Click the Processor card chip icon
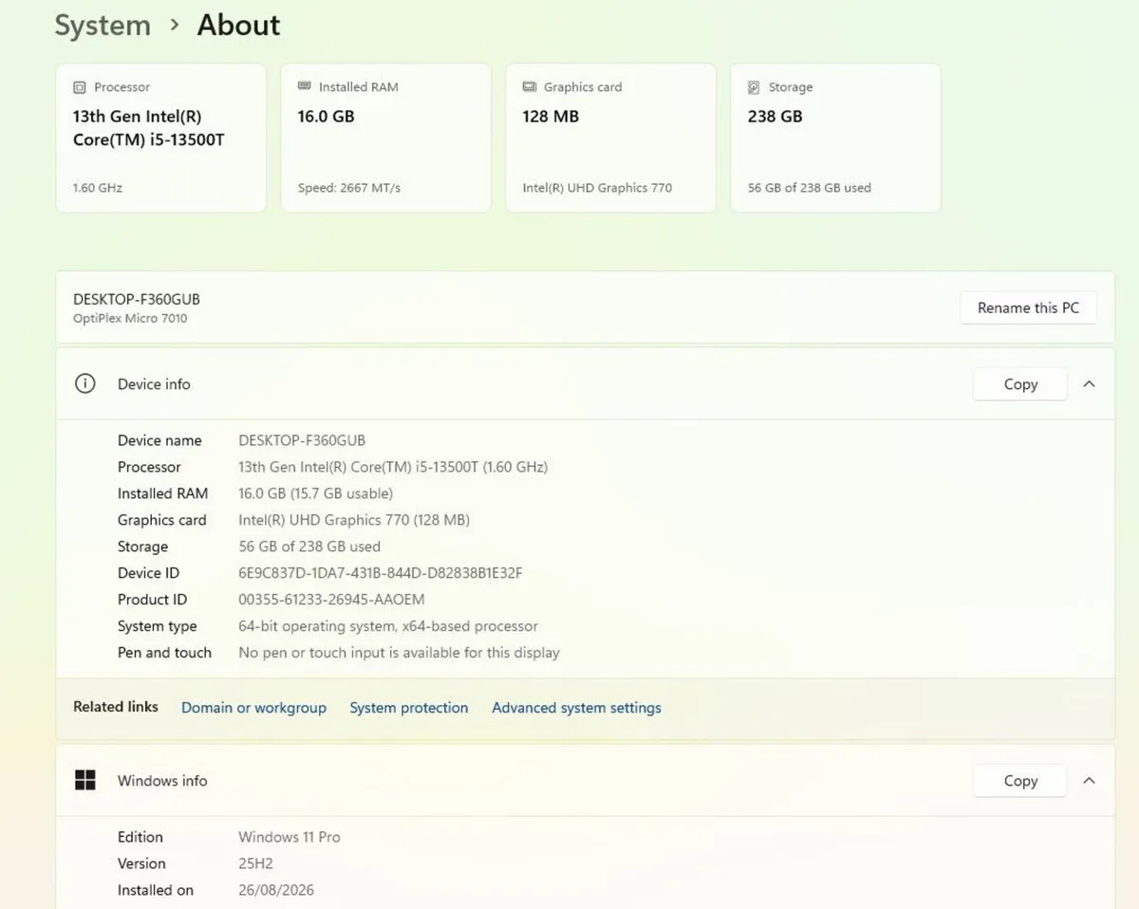 coord(80,87)
